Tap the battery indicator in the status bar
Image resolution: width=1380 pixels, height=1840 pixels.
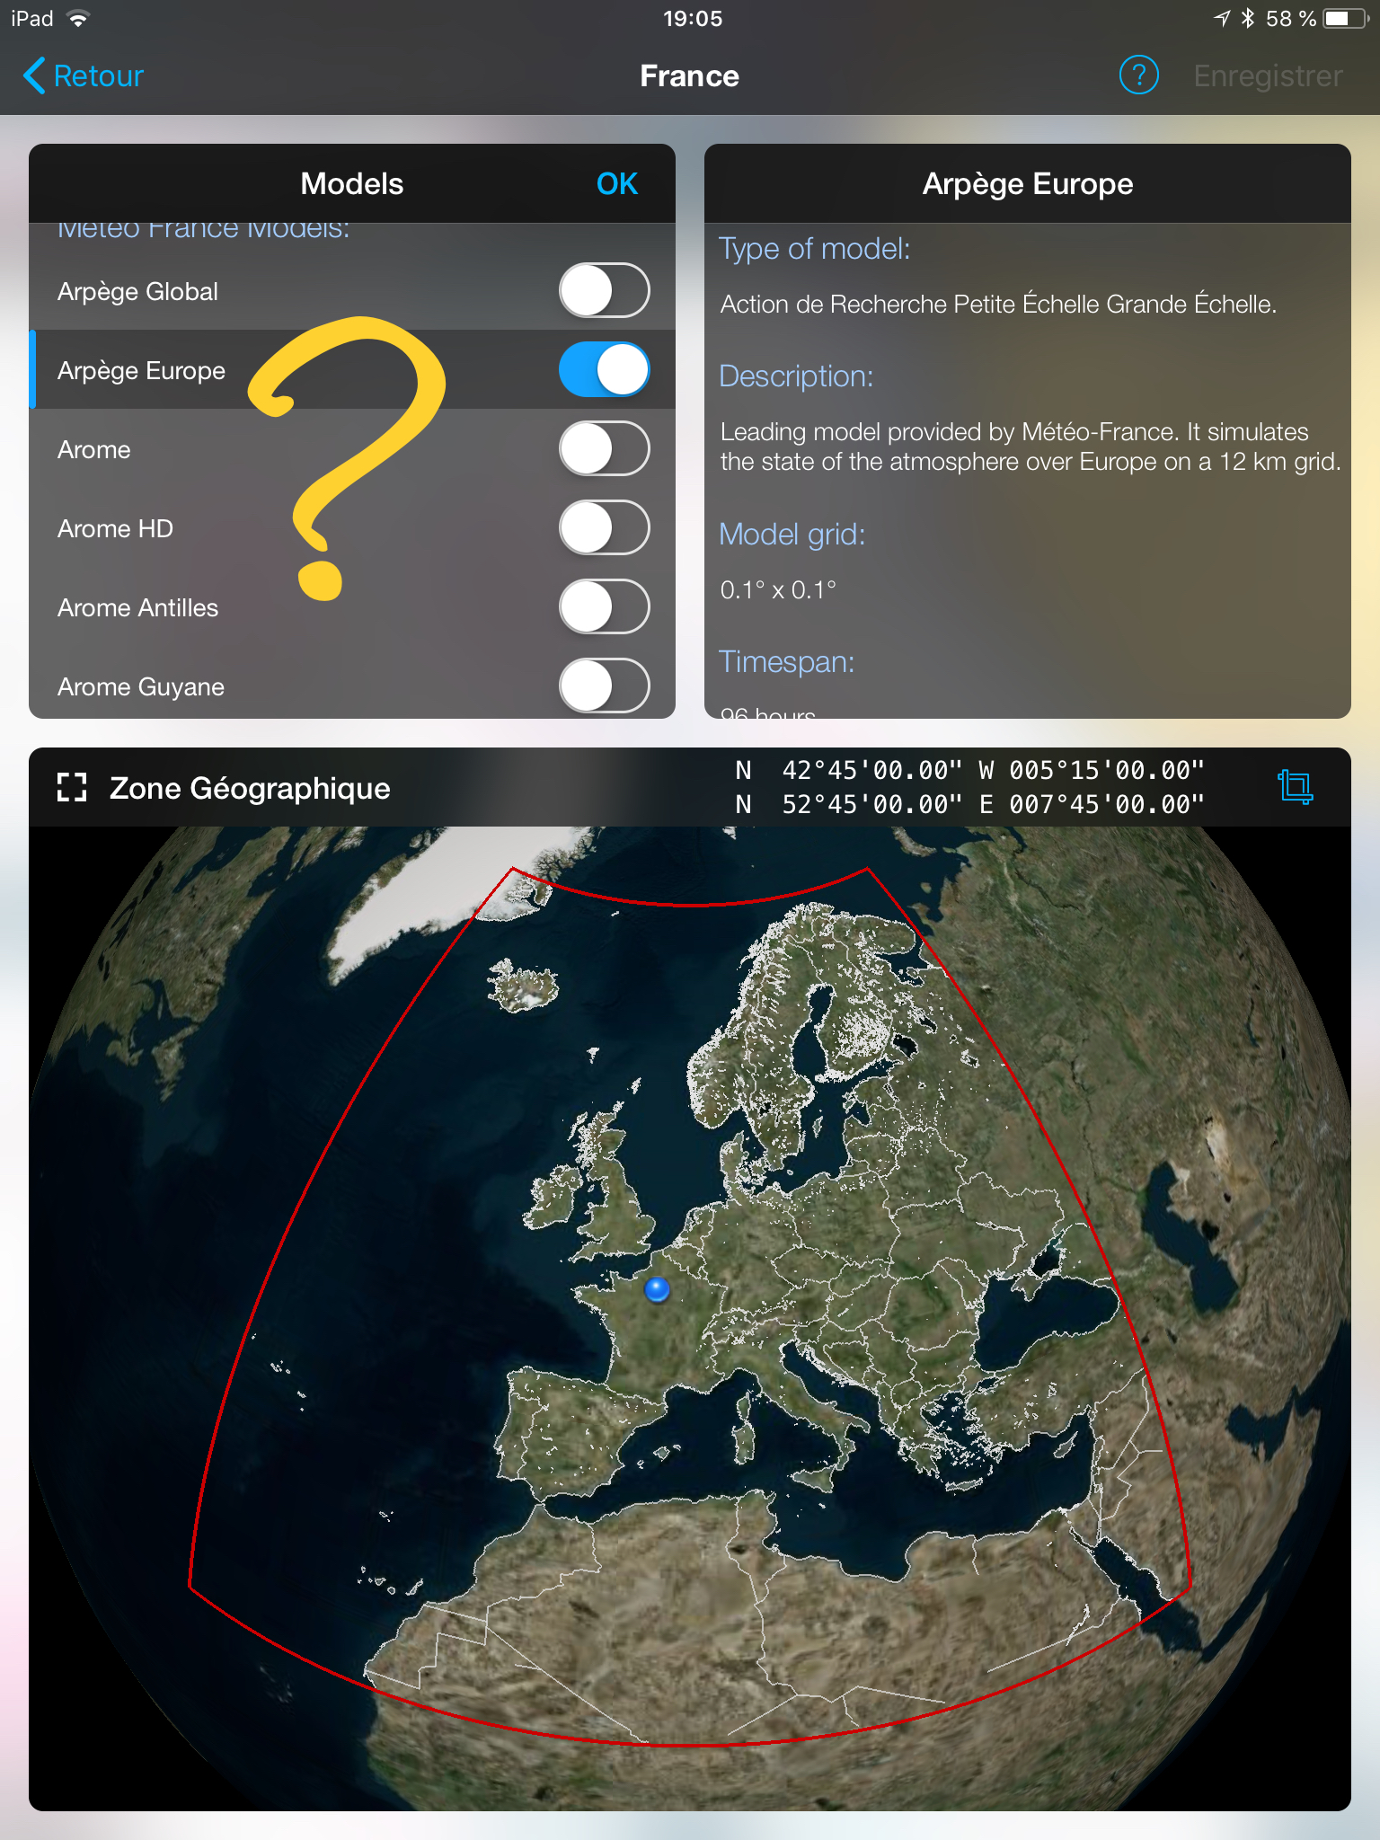coord(1345,19)
